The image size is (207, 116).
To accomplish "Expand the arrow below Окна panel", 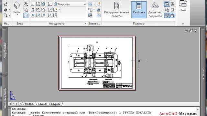I will click(183, 24).
